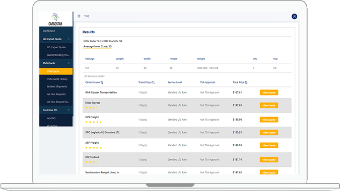Screen dimensions: 340x191
Task: Click the TMS breadcrumb label
Action: tap(87, 16)
